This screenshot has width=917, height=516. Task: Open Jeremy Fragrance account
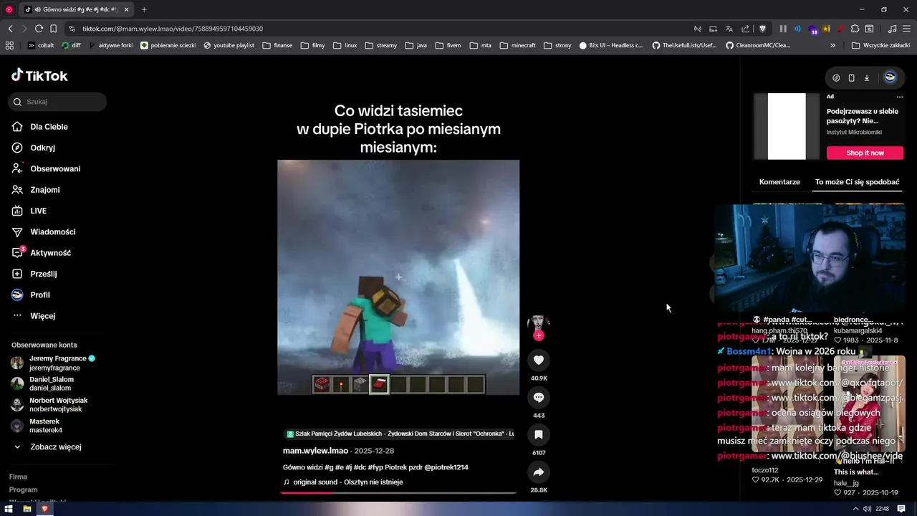pos(57,363)
